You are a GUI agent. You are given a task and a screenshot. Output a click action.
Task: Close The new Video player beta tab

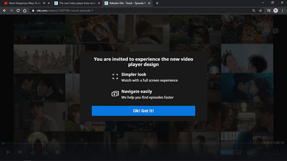pos(99,3)
